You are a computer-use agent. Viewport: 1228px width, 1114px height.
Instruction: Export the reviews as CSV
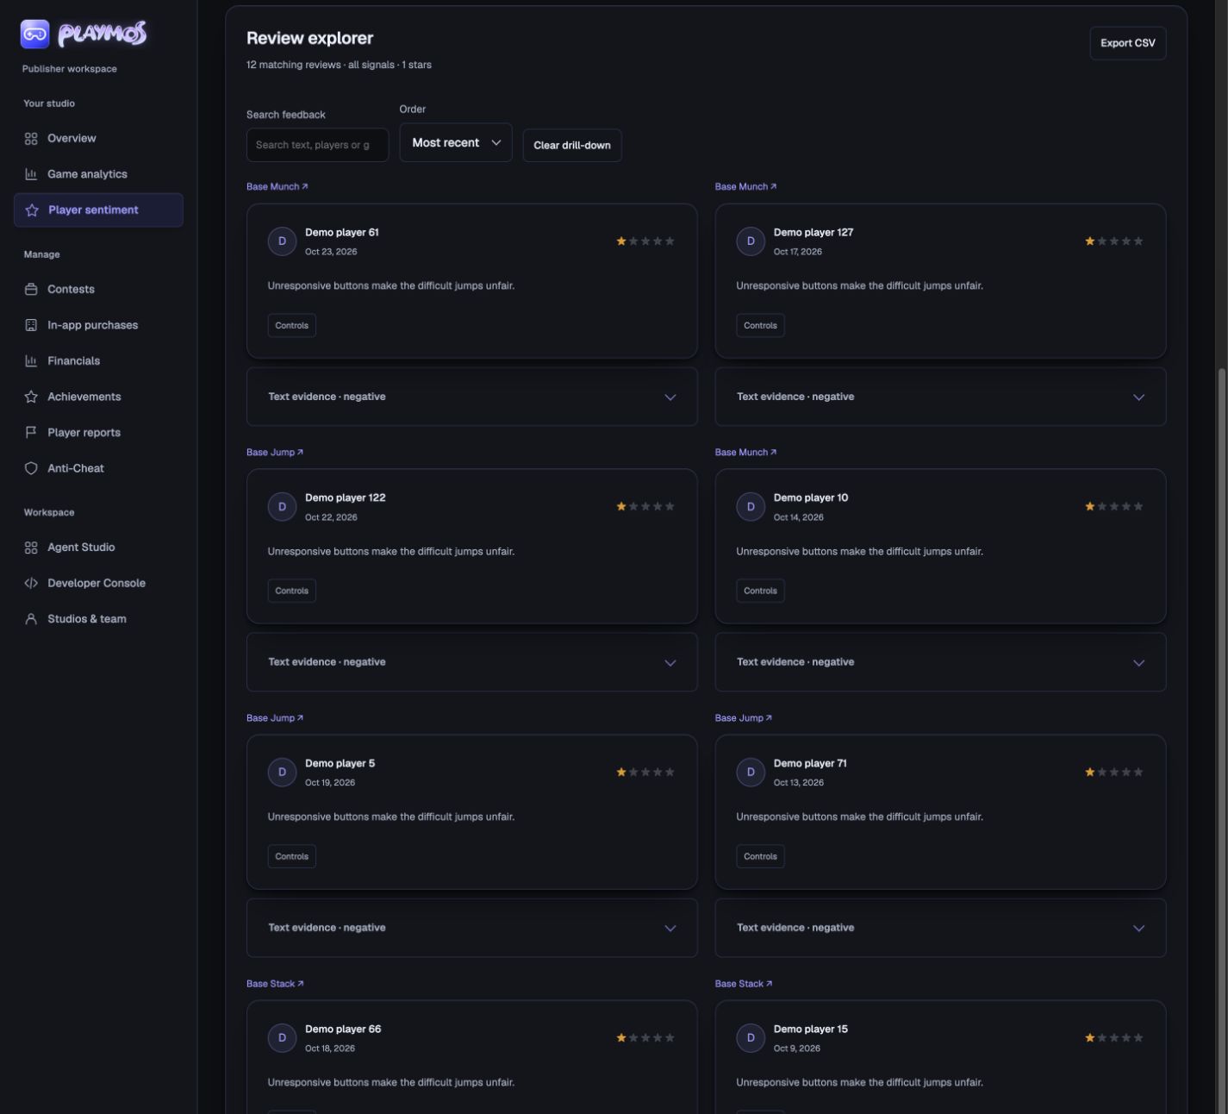(1128, 43)
